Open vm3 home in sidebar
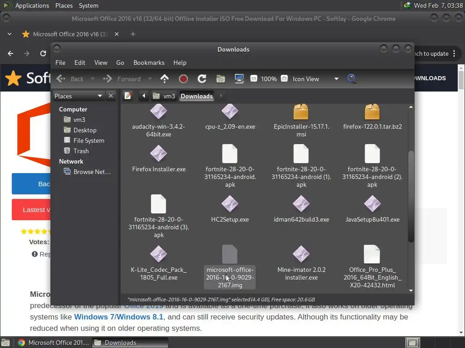 [75, 120]
